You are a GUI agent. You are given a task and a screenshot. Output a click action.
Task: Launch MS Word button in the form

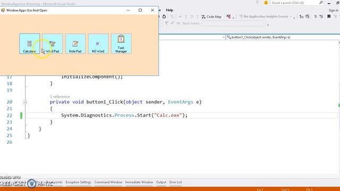tap(98, 44)
